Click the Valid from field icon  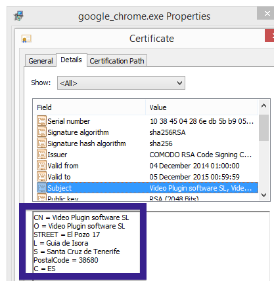pos(41,166)
